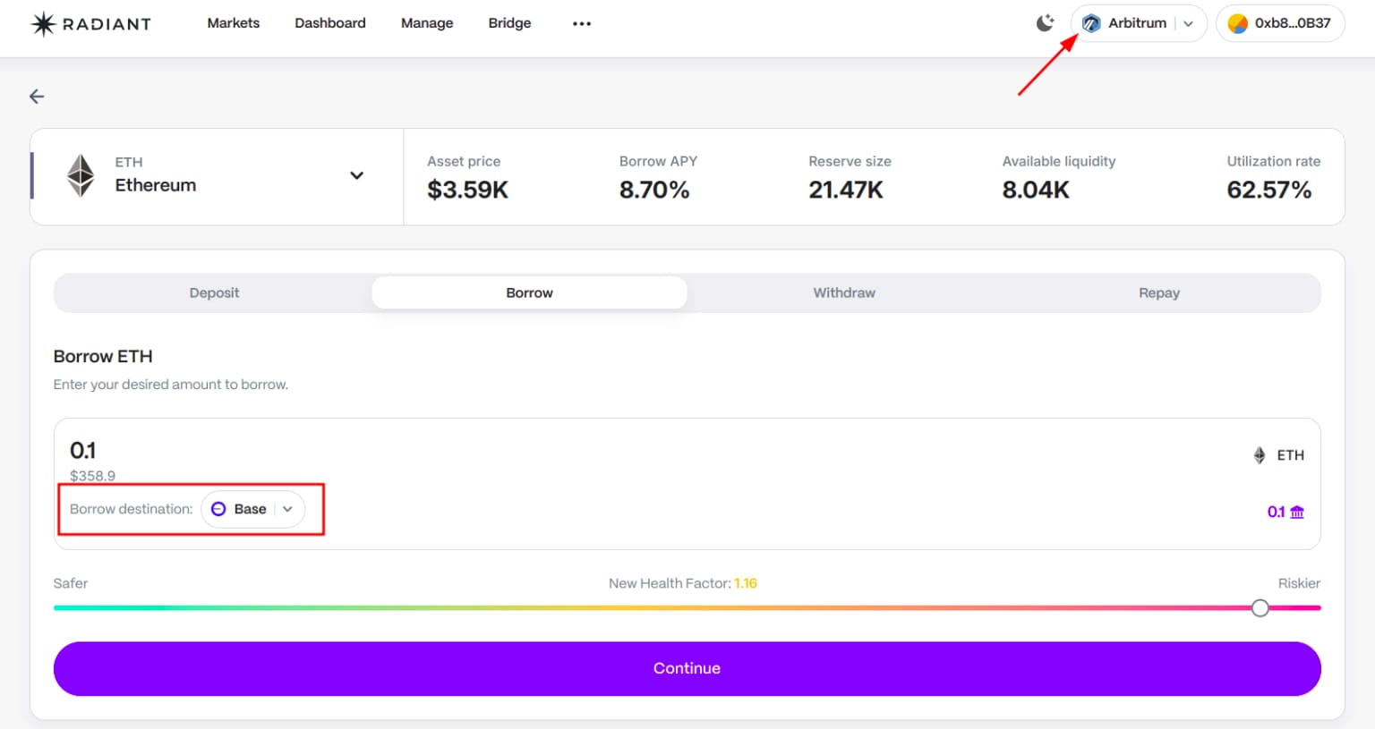
Task: Click the health factor slider handle
Action: click(x=1260, y=608)
